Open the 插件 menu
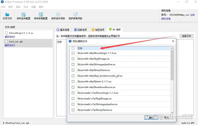This screenshot has width=198, height=125. [x=18, y=7]
